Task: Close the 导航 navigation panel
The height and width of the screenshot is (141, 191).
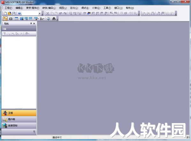Action: [x=34, y=24]
